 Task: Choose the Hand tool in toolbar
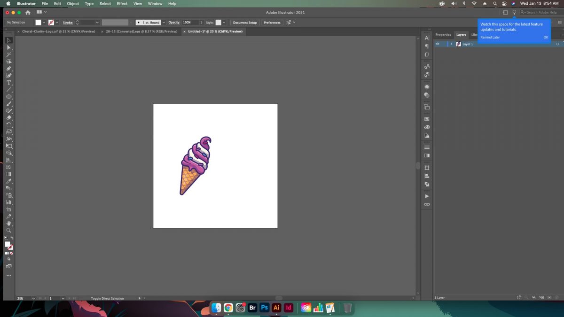(8, 223)
